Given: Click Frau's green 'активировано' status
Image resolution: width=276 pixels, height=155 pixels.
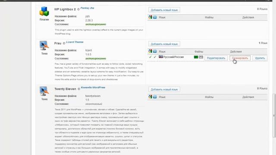Looking at the screenshot, I should pos(96,59).
